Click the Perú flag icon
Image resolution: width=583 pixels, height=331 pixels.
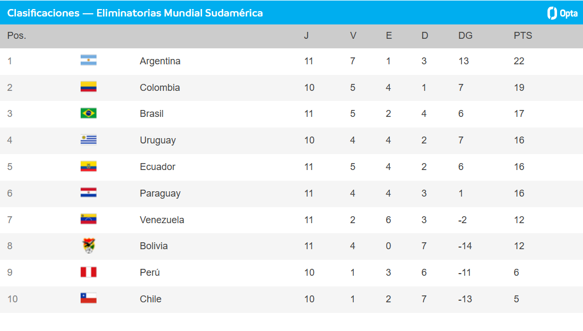tap(89, 272)
